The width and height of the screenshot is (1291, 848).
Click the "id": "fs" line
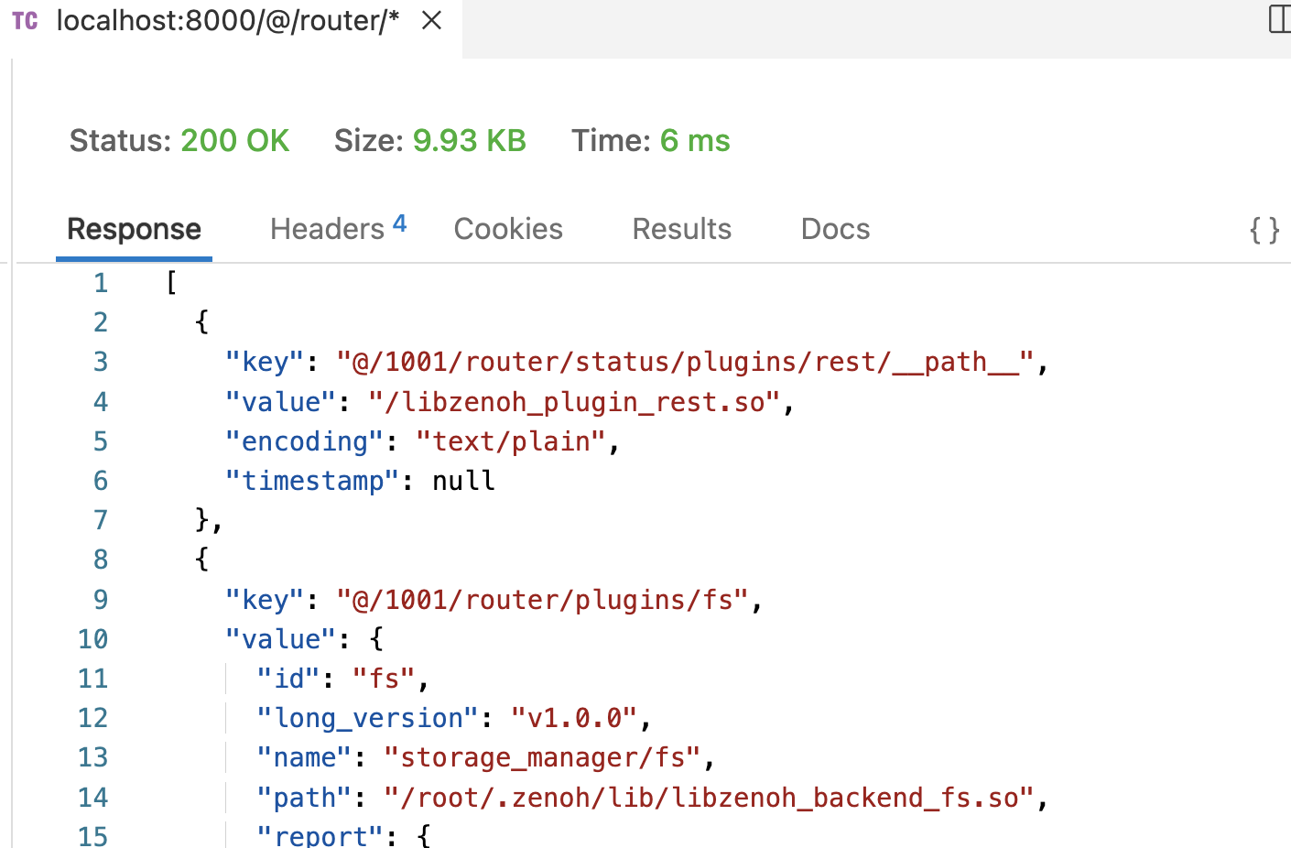tap(342, 679)
